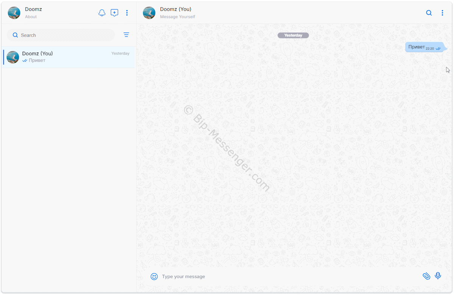The width and height of the screenshot is (454, 295).
Task: Record voice message with microphone icon
Action: click(438, 276)
